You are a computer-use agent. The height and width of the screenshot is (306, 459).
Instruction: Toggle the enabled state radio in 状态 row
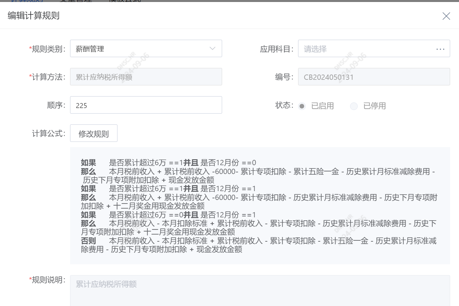click(x=302, y=106)
